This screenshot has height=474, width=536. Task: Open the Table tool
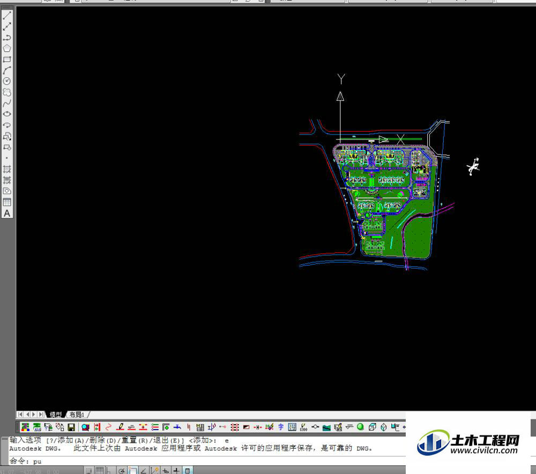[8, 202]
